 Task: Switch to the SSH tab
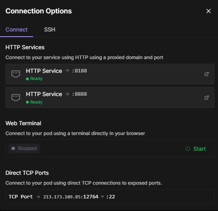50,30
